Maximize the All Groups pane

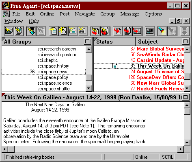point(87,42)
